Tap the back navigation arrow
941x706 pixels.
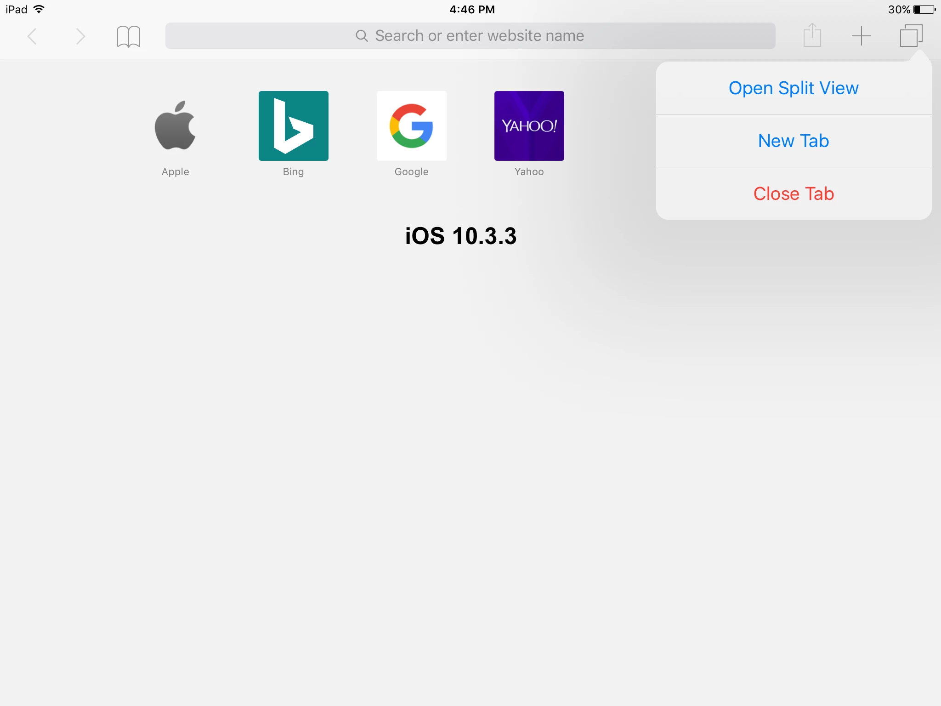coord(32,36)
